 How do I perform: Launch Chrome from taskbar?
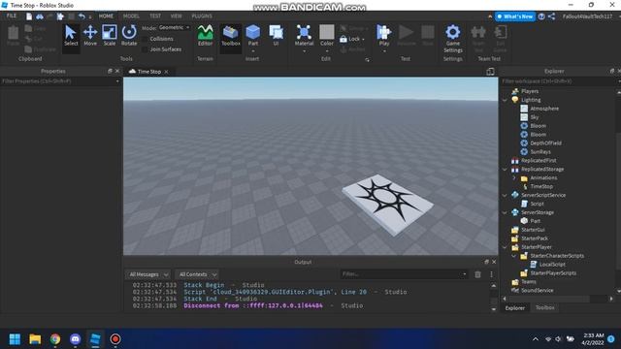pyautogui.click(x=55, y=339)
